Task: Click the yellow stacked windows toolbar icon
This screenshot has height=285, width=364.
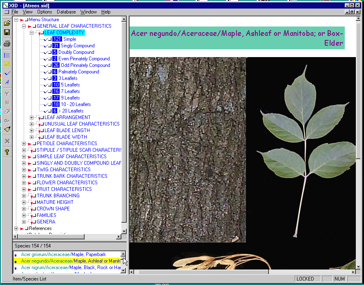Action: coord(7,64)
